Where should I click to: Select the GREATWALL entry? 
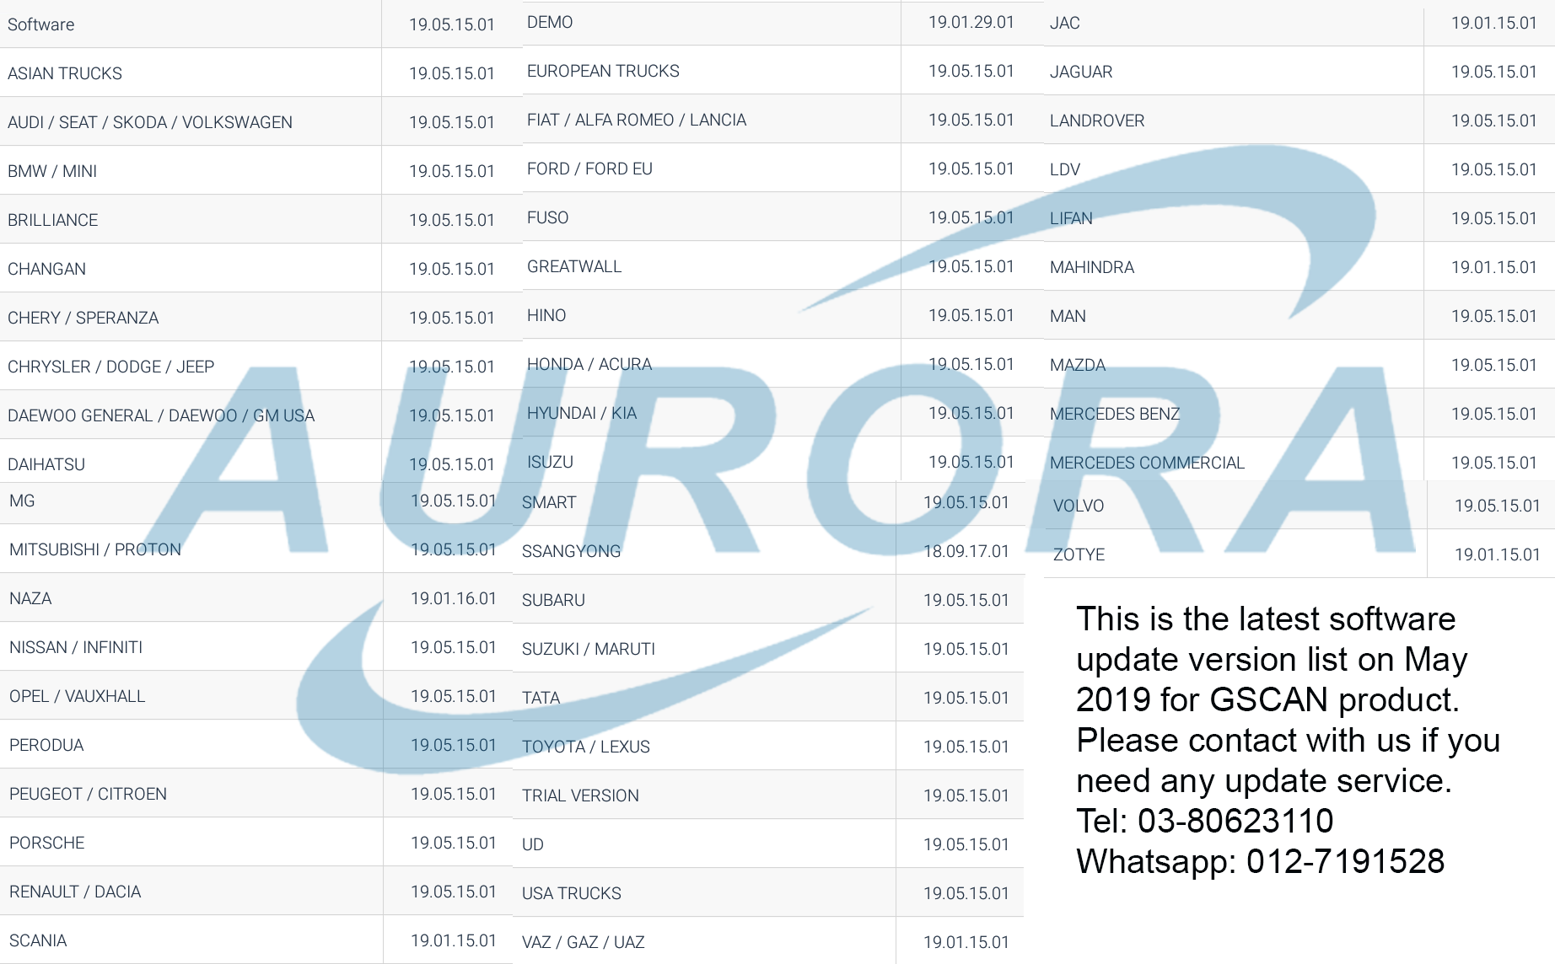pyautogui.click(x=574, y=266)
